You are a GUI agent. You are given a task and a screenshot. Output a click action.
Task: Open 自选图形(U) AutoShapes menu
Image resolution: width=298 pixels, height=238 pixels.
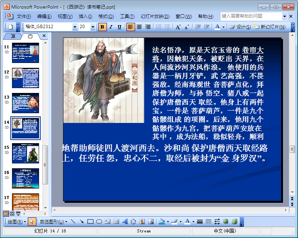pos(54,222)
